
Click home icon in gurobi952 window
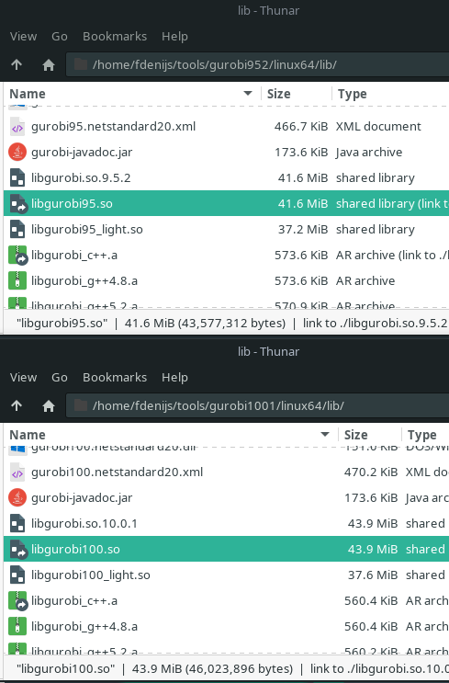pyautogui.click(x=49, y=65)
